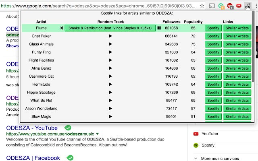Play a random Slow Magic track
Image resolution: width=258 pixels, height=161 pixels.
pos(110,116)
